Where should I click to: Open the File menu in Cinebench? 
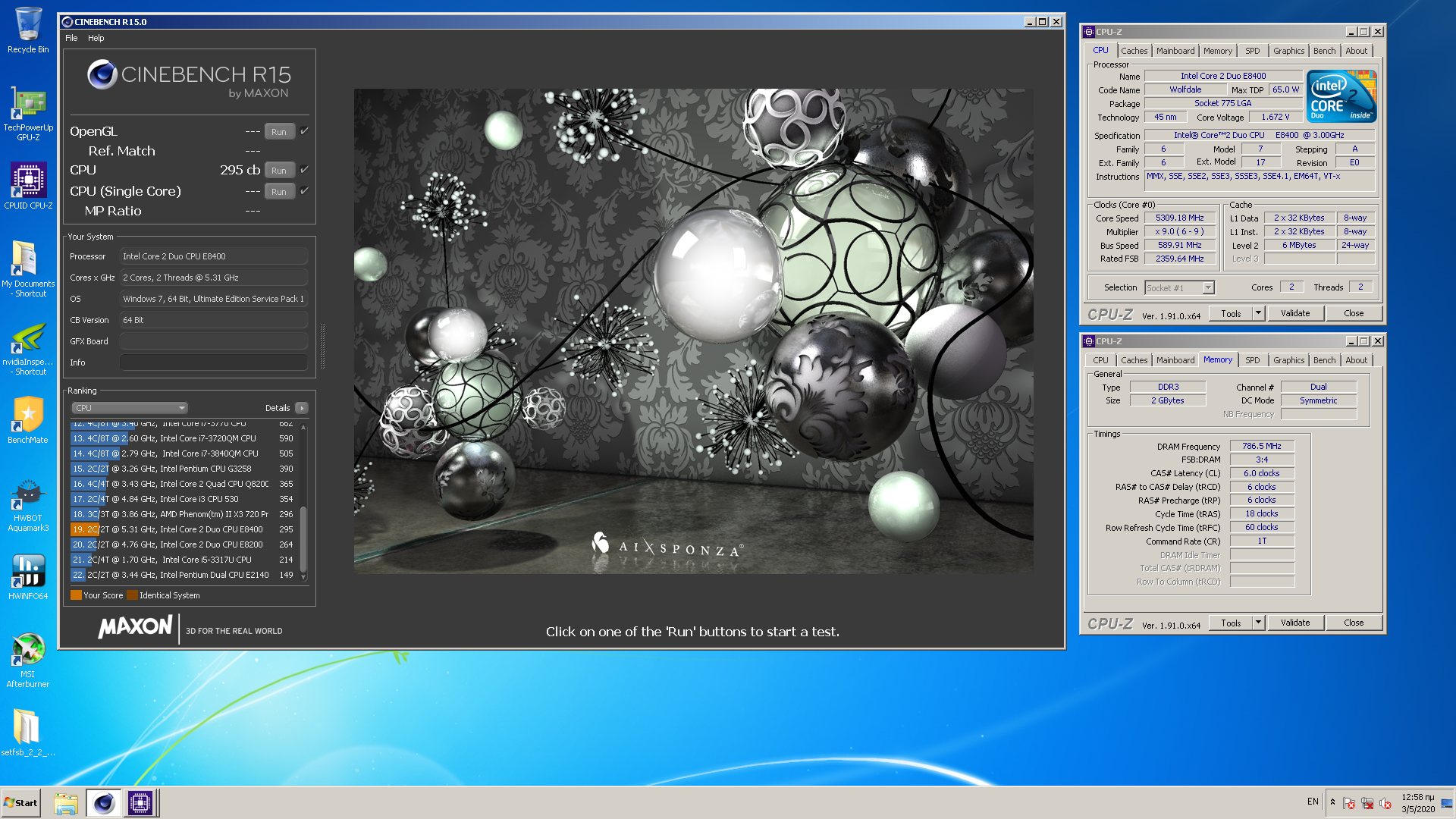pos(71,38)
